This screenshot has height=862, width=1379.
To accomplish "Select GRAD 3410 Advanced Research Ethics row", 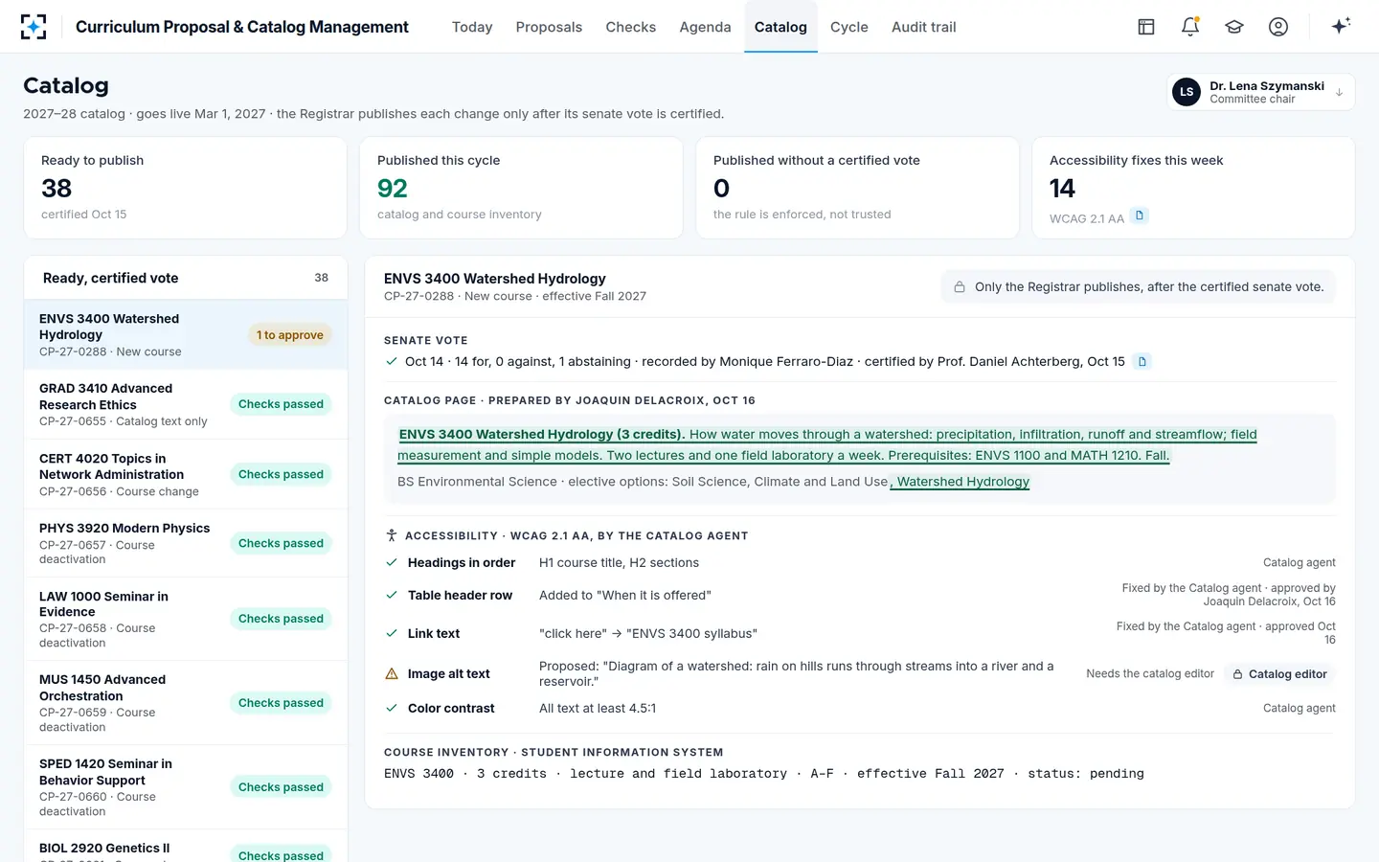I will click(x=186, y=404).
